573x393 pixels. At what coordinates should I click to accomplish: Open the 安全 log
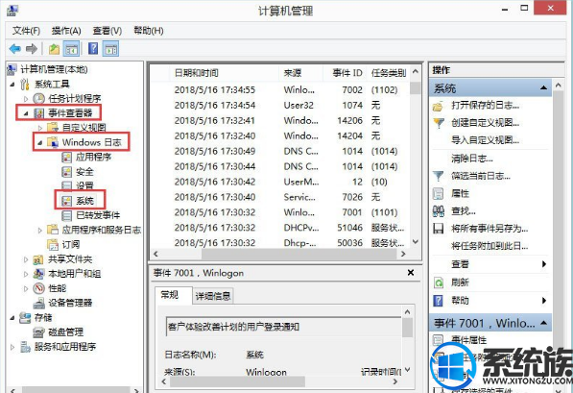coord(84,172)
